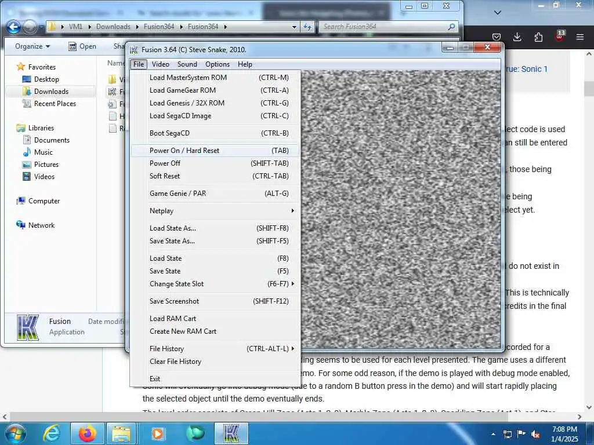
Task: Click the search magnifier icon
Action: point(451,27)
